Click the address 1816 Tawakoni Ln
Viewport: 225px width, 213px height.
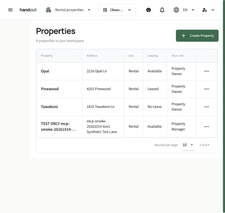(x=101, y=107)
